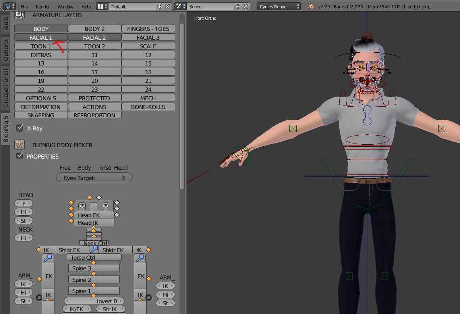The width and height of the screenshot is (460, 314).
Task: Toggle MECH armature layer
Action: [x=148, y=98]
